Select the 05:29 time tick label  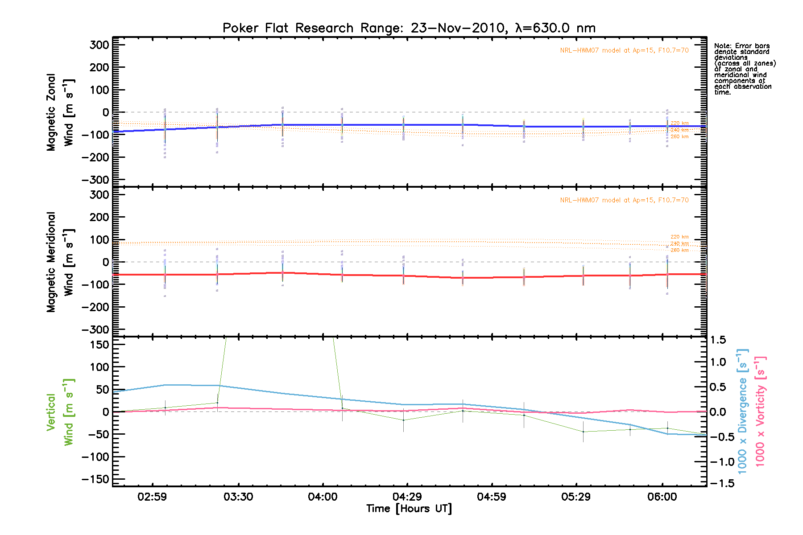coord(576,497)
